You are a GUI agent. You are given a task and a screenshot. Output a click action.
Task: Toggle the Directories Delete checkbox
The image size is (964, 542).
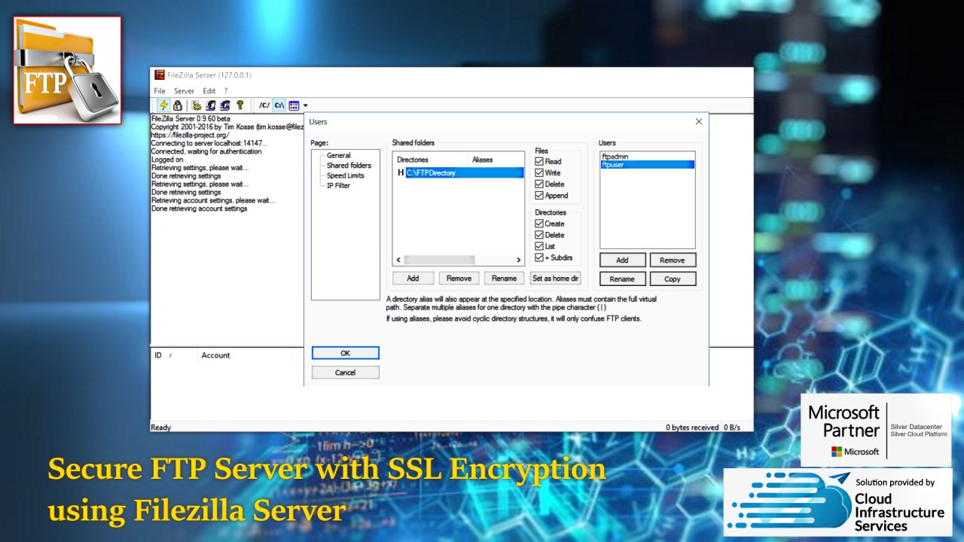coord(539,235)
